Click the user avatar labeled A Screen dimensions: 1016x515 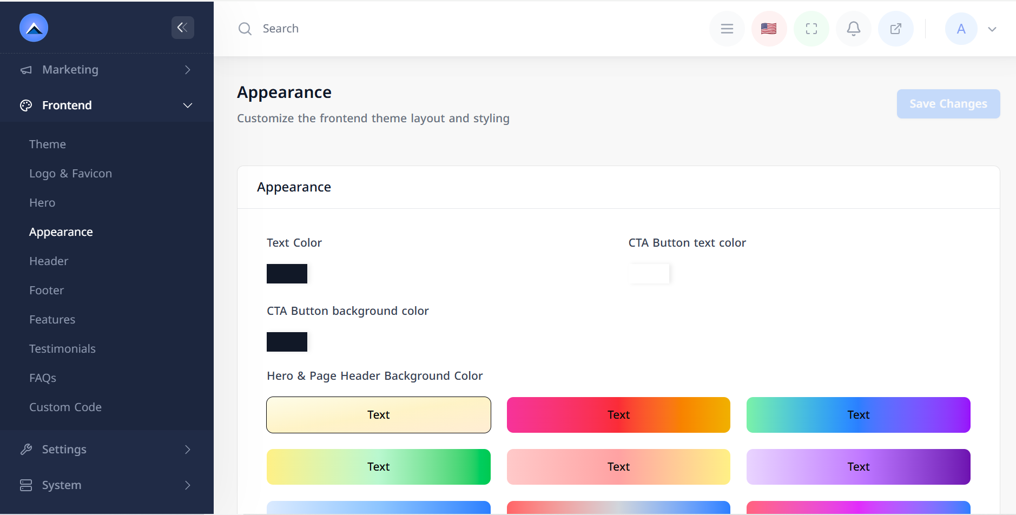pyautogui.click(x=961, y=29)
